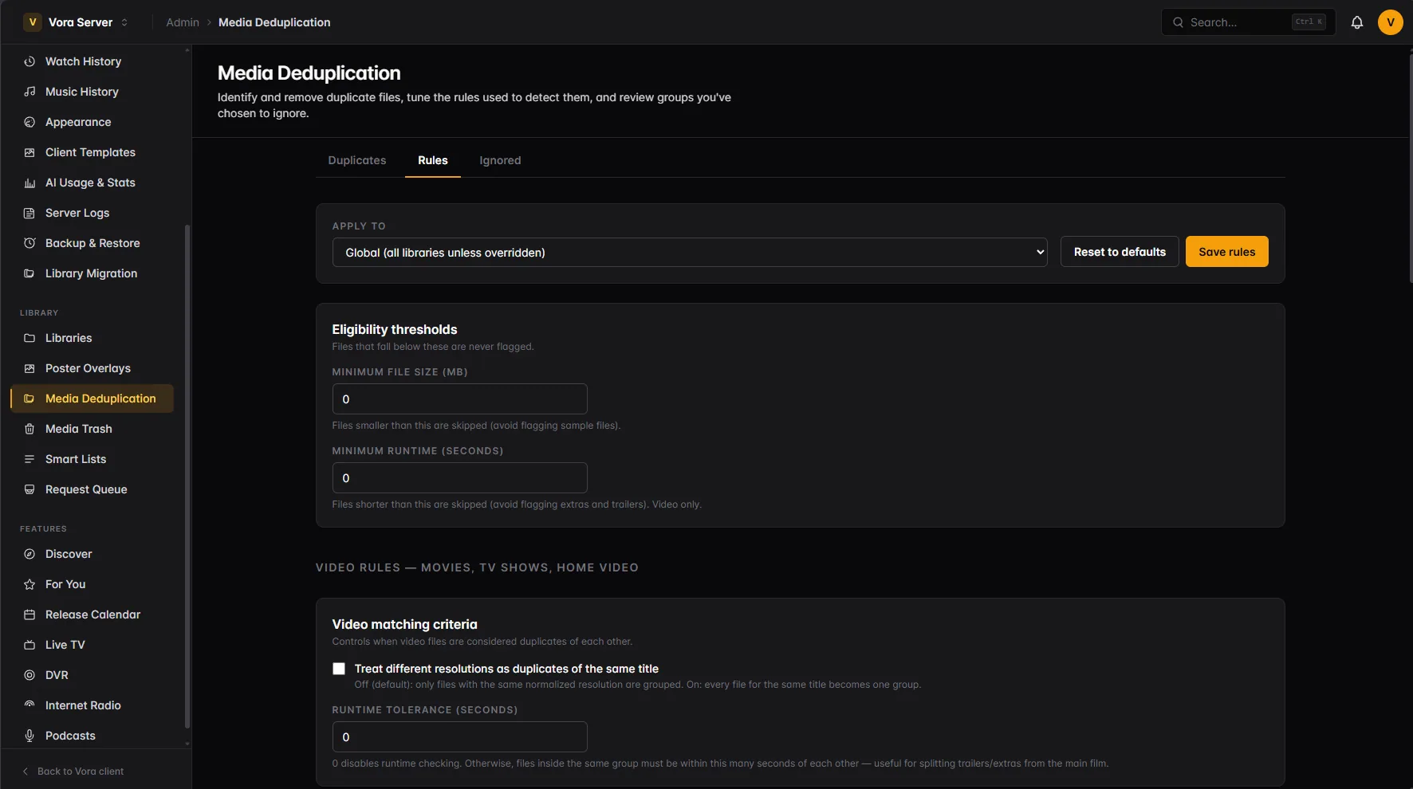The height and width of the screenshot is (789, 1413).
Task: Click the AI Usage & Stats chart icon
Action: (30, 183)
